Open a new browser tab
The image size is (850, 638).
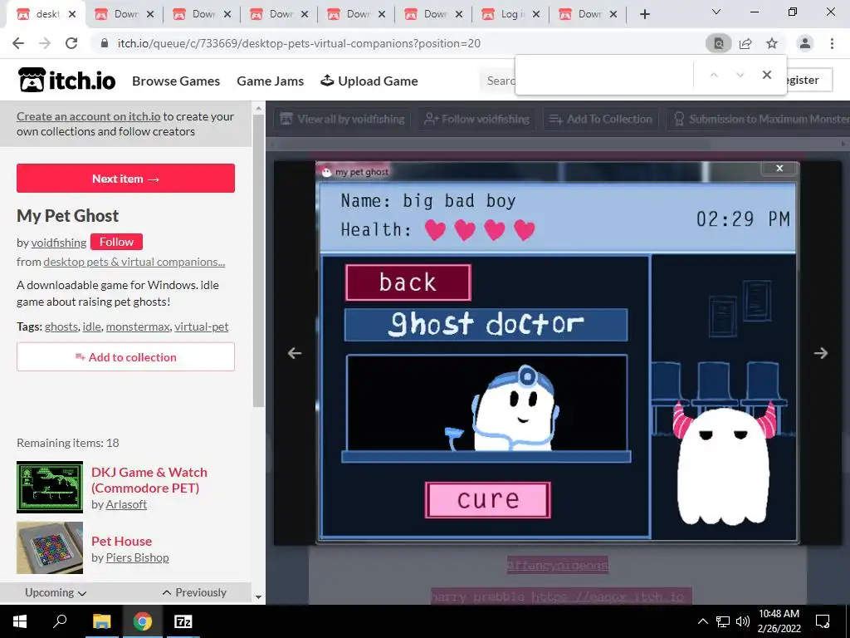(x=644, y=14)
